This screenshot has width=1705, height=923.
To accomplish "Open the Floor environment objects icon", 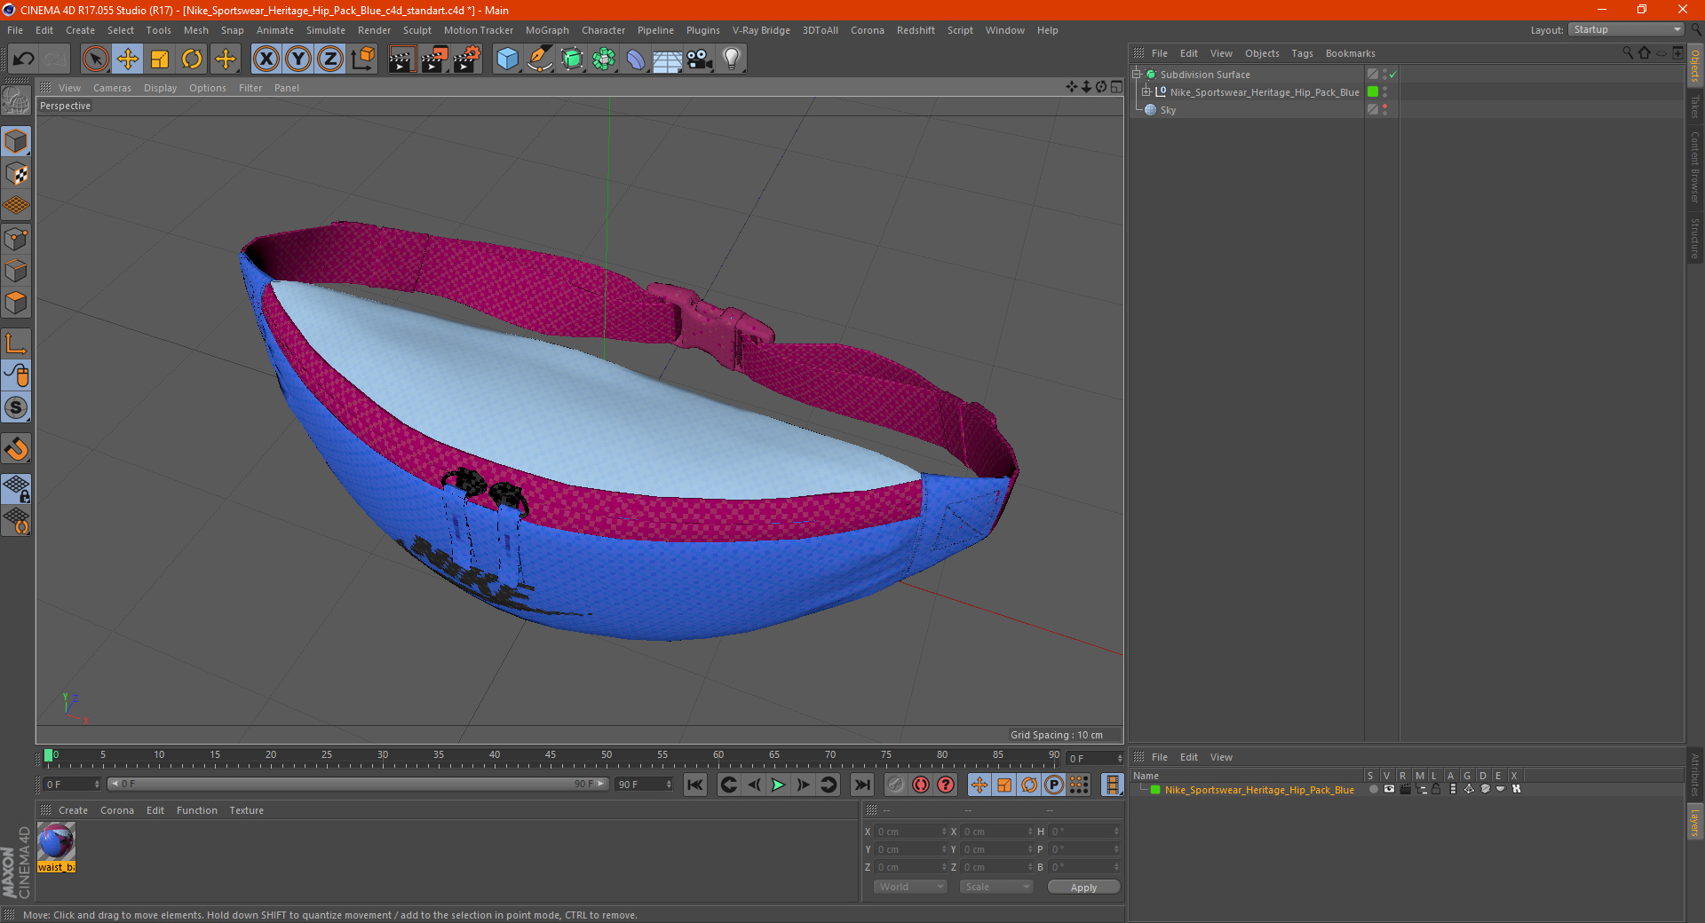I will pos(667,59).
